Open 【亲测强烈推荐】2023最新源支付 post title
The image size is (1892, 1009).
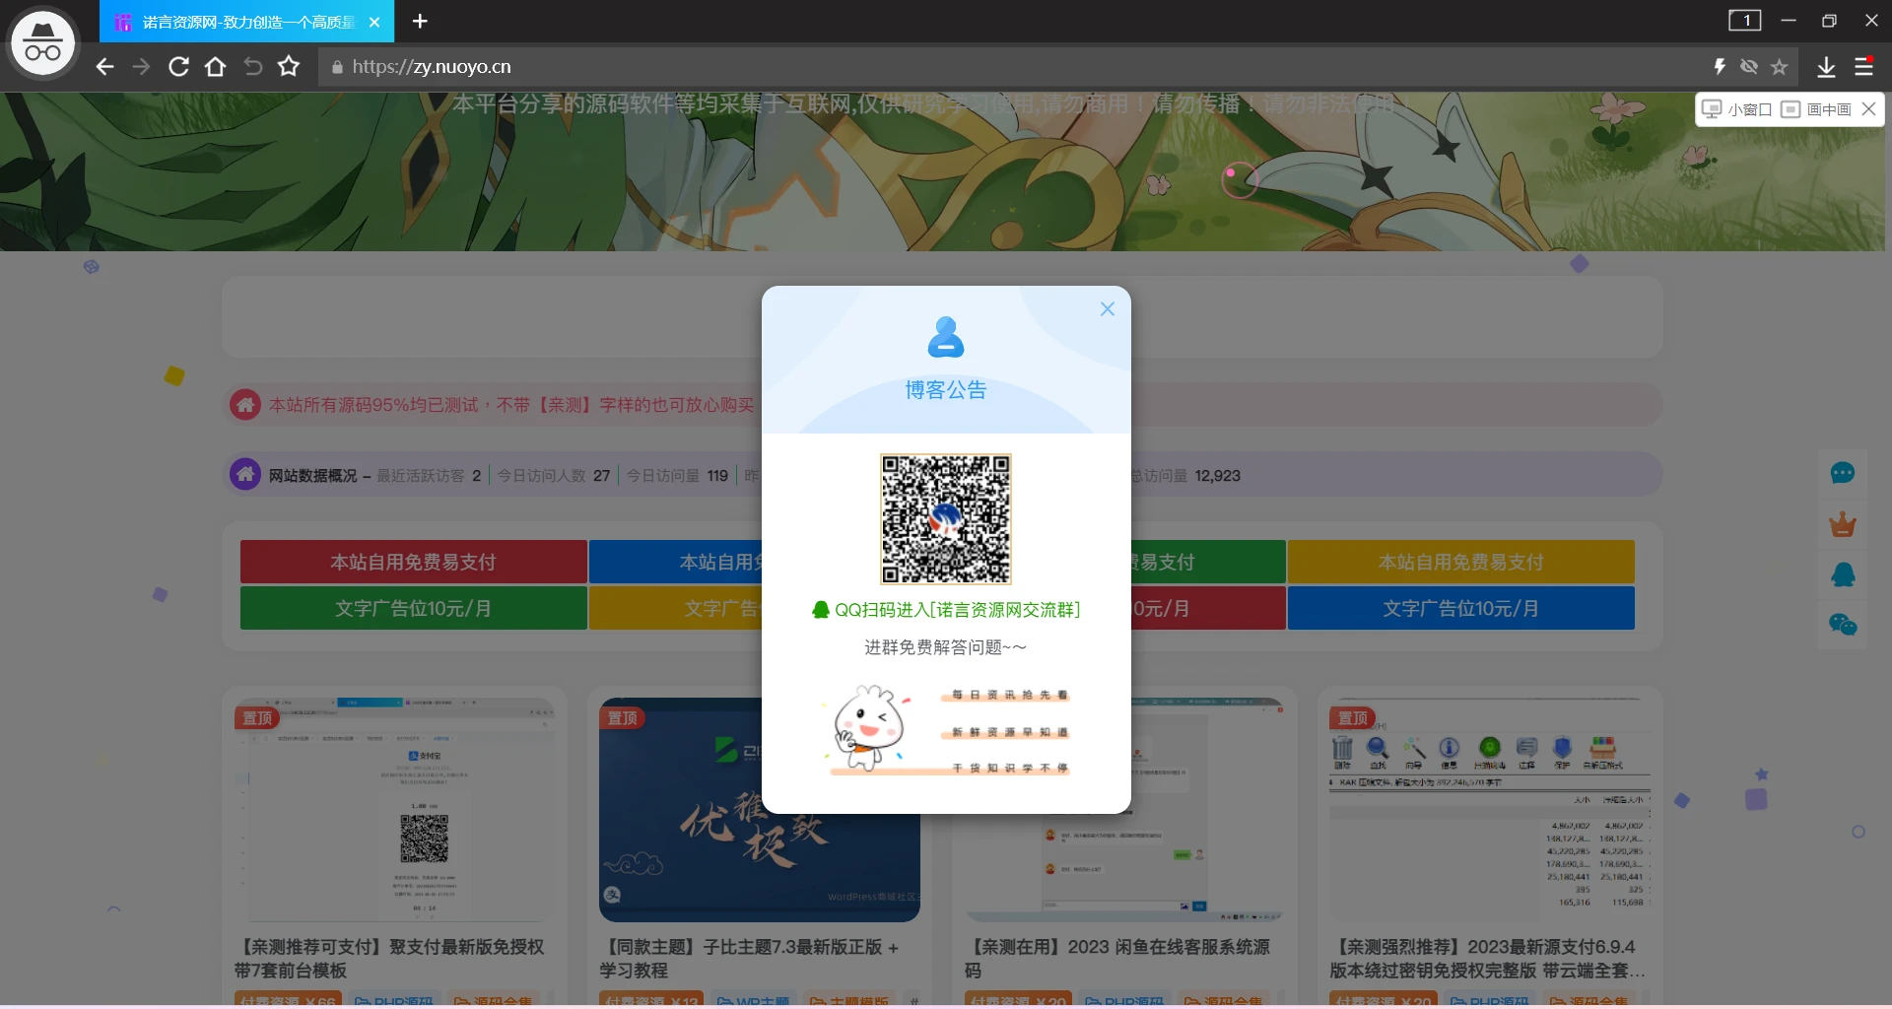pos(1486,959)
